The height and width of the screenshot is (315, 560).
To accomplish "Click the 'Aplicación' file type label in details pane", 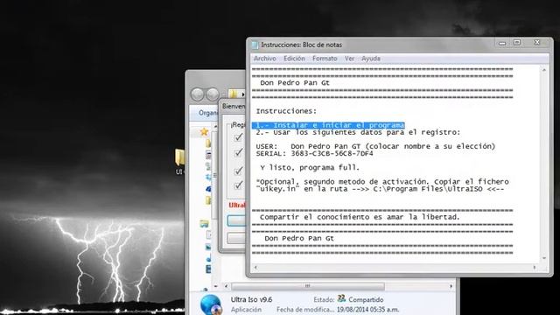I will [x=246, y=310].
